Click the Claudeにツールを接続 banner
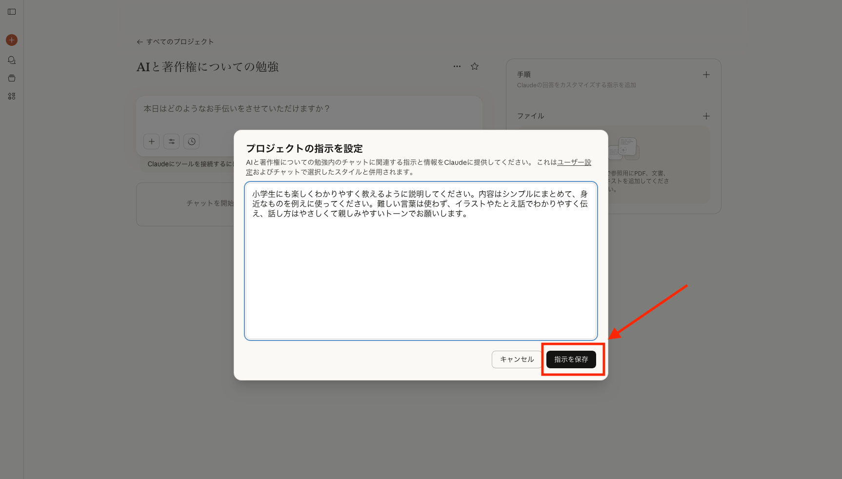The width and height of the screenshot is (842, 479). tap(190, 164)
